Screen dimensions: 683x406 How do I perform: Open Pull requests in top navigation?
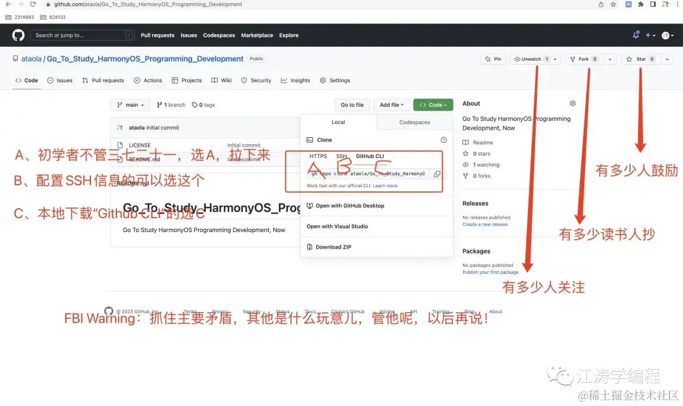point(157,35)
